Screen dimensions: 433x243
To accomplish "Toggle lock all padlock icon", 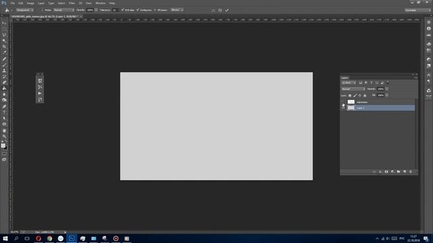I will point(365,95).
